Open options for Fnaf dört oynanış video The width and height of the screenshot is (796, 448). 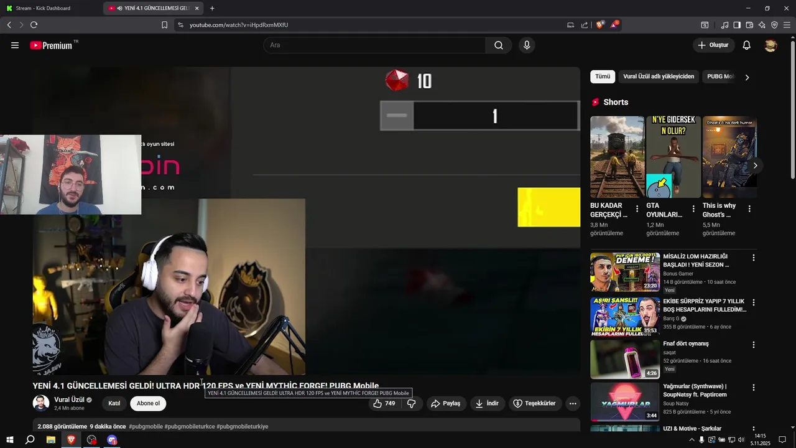pos(754,345)
